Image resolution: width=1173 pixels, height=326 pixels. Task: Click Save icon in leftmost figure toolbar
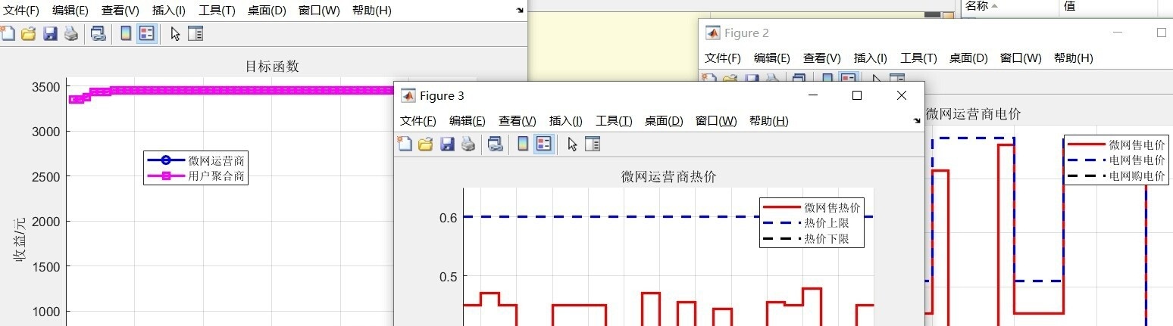50,33
